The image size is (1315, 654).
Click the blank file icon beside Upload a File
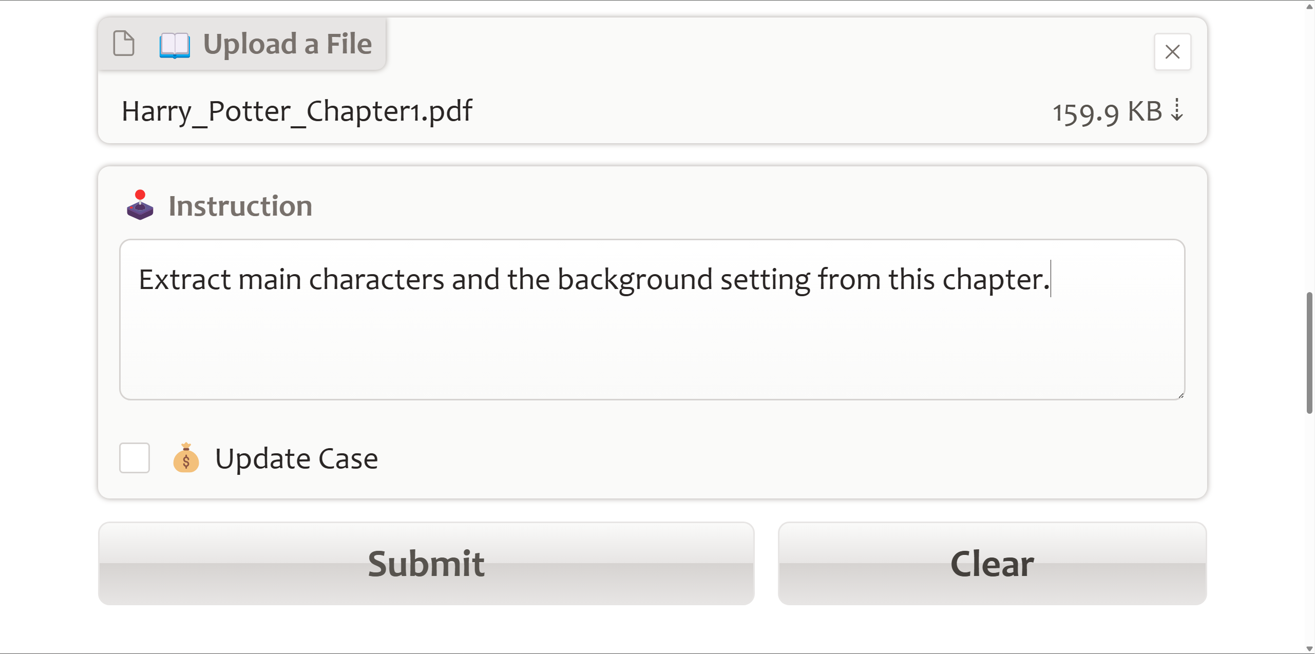point(124,44)
